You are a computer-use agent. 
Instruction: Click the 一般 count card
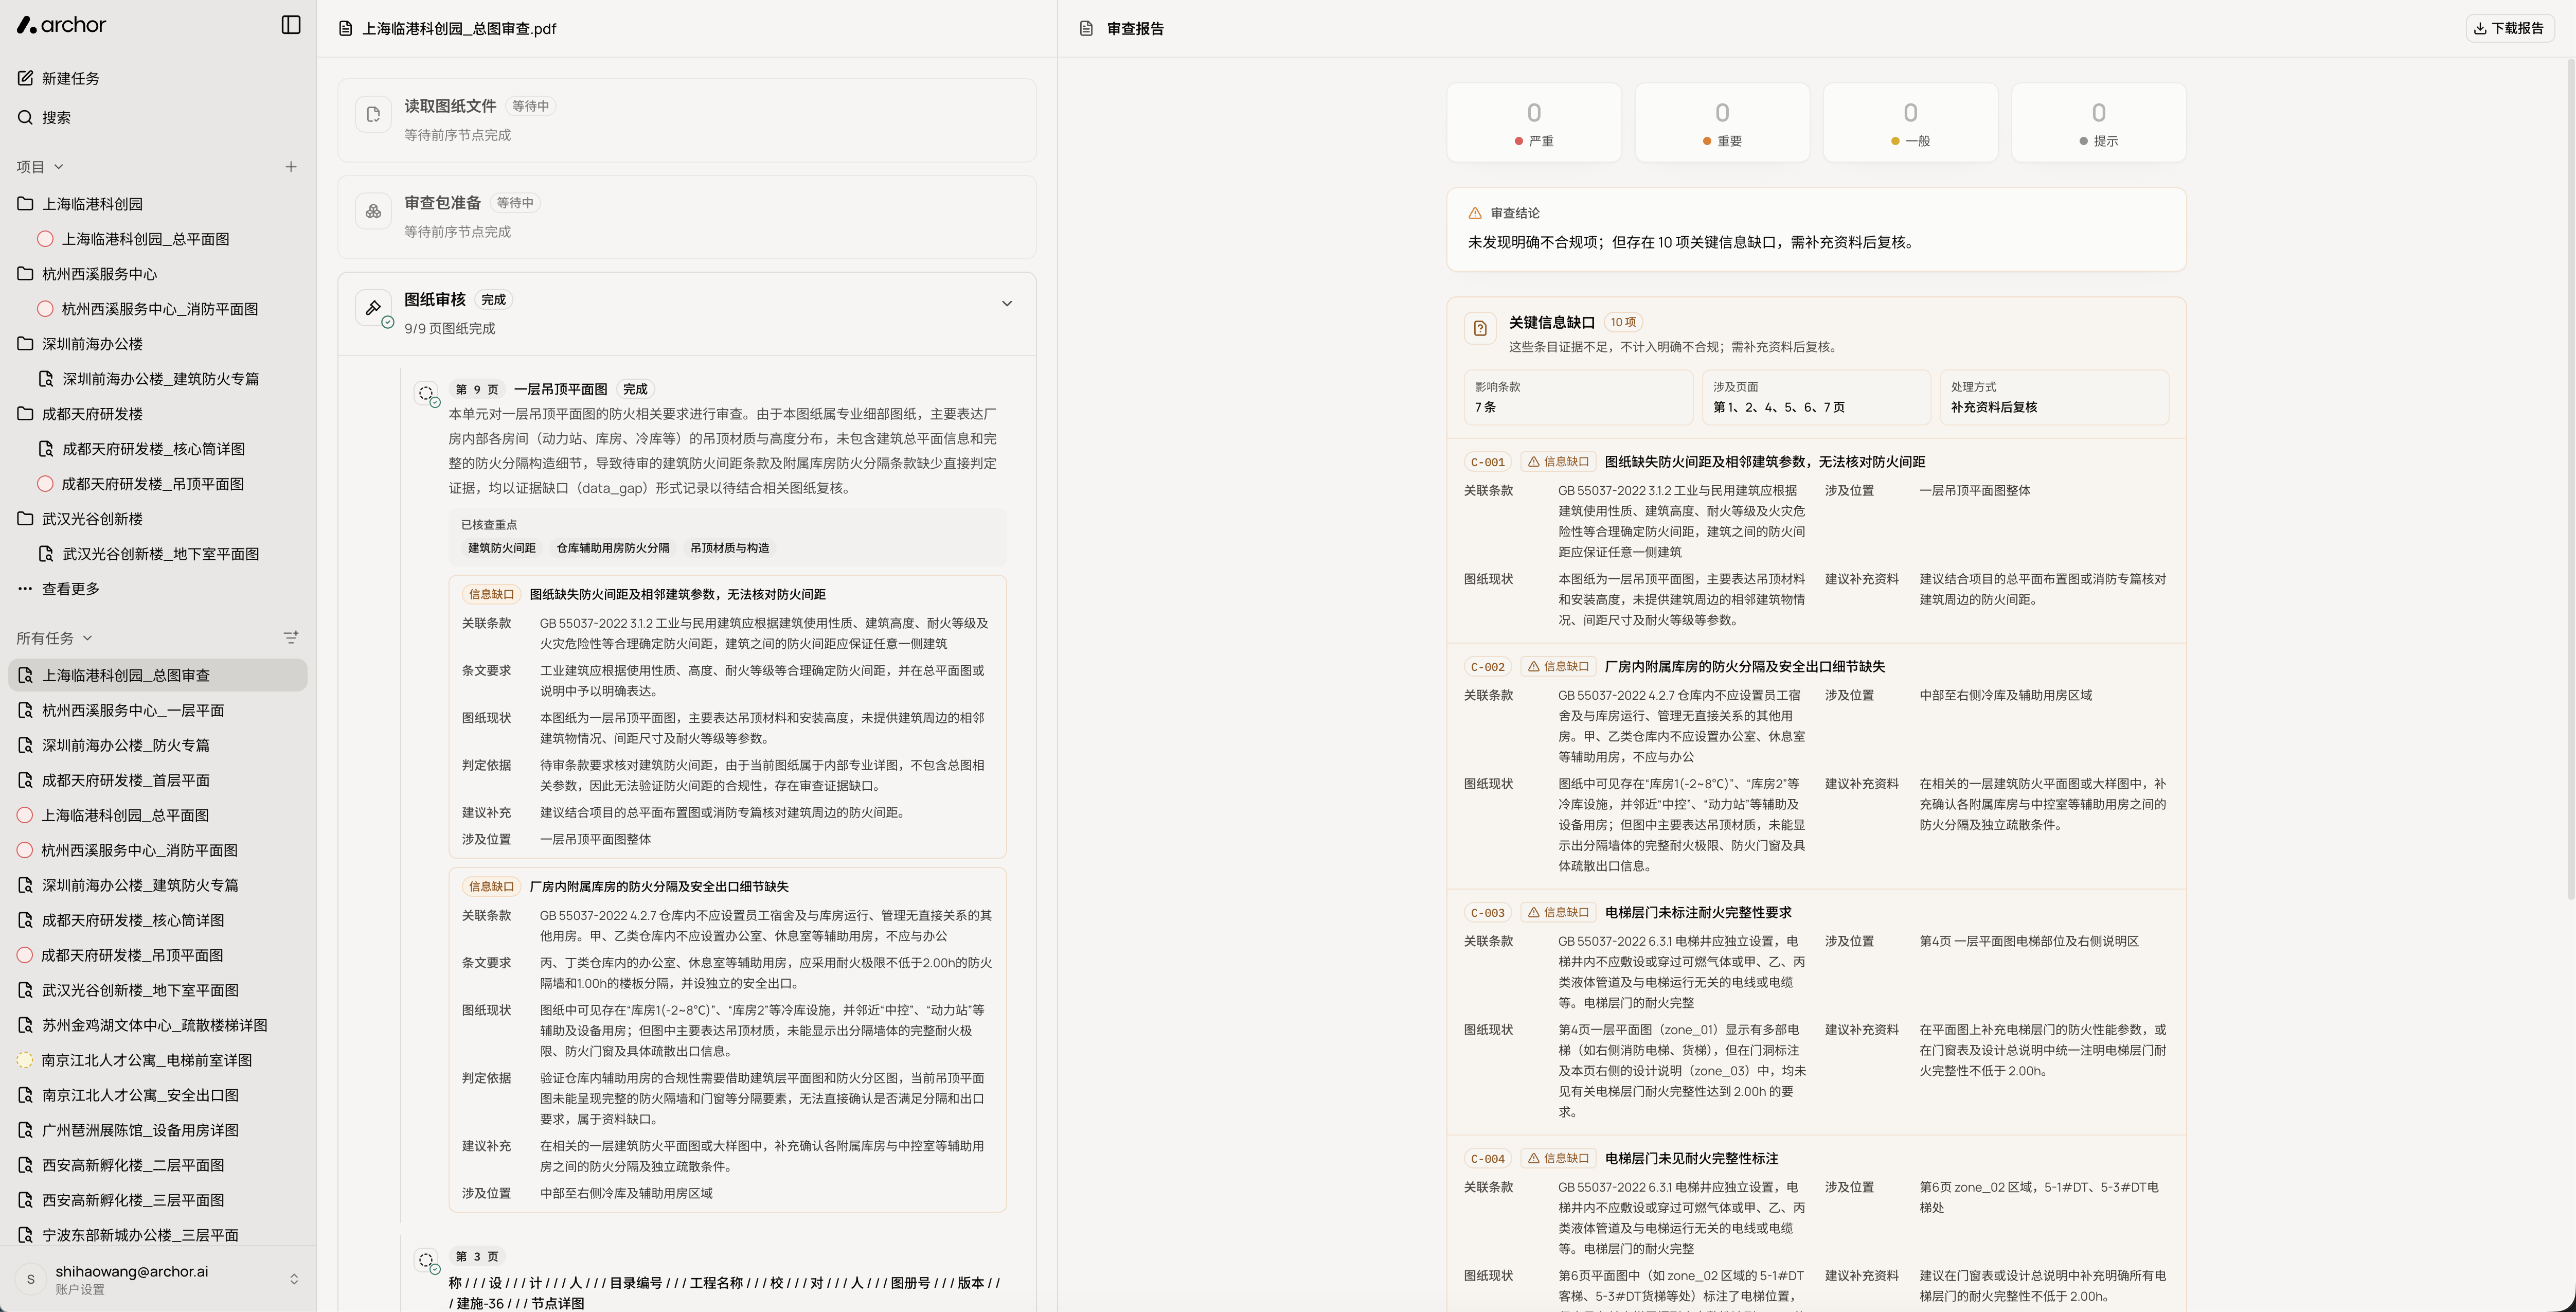[1910, 122]
